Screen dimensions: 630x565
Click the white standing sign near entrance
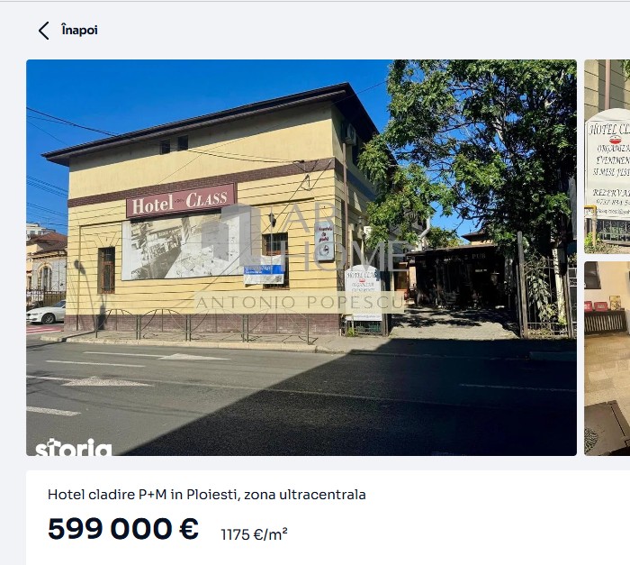click(x=363, y=293)
